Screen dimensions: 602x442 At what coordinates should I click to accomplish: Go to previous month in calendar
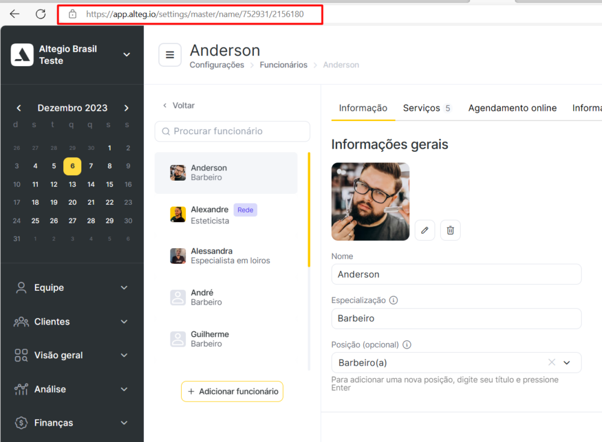[19, 108]
